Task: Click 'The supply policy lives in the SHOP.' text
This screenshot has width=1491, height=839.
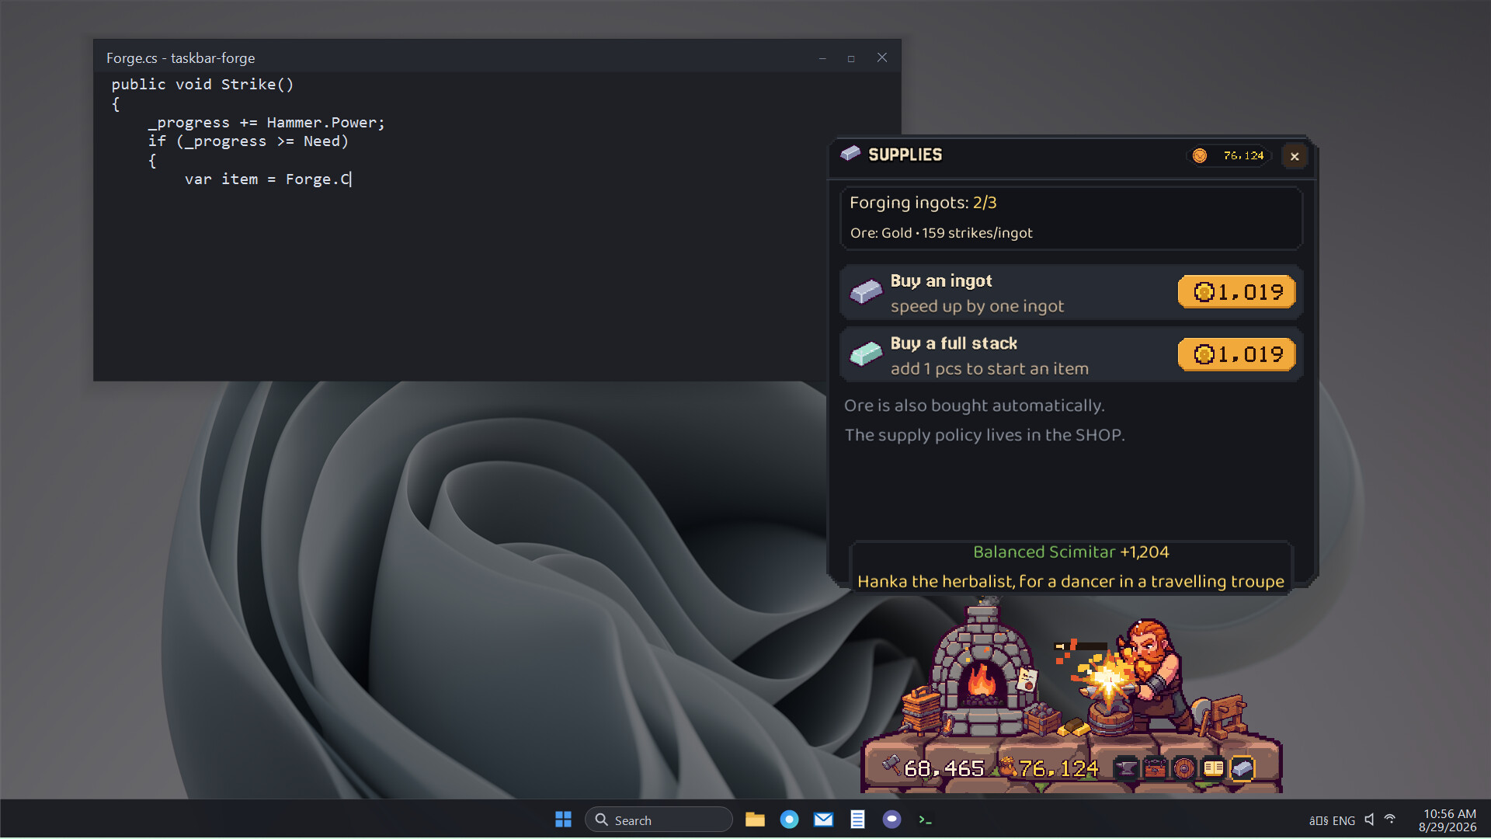Action: (x=984, y=435)
